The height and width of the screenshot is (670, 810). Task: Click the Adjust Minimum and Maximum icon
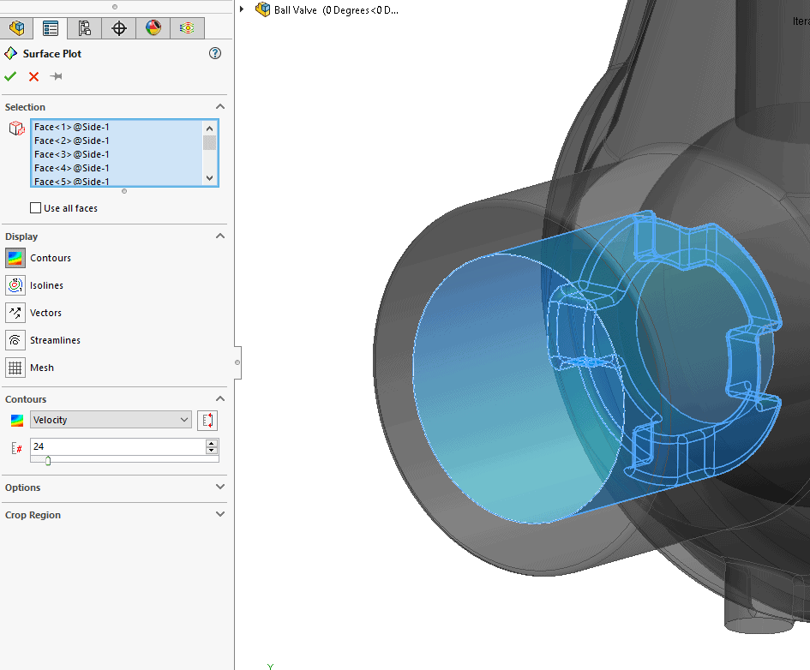click(x=207, y=420)
